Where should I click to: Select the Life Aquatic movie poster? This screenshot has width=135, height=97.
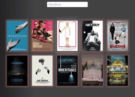click(x=117, y=71)
